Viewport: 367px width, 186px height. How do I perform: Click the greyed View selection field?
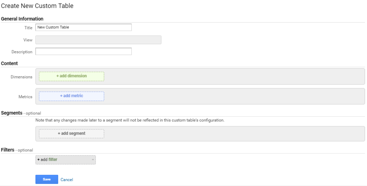(x=98, y=40)
